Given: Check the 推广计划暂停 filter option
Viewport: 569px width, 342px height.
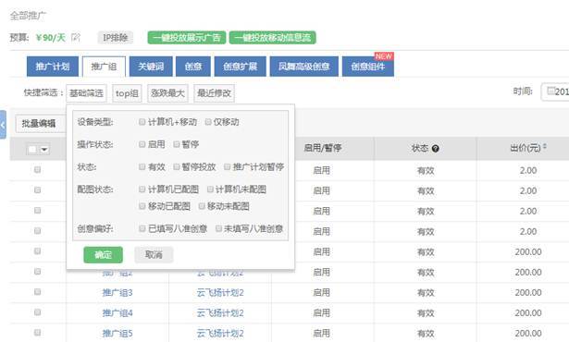Looking at the screenshot, I should click(228, 166).
